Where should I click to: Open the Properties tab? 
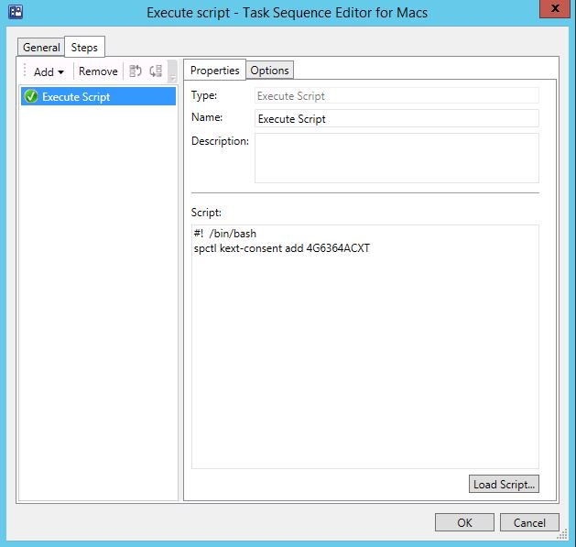point(214,71)
